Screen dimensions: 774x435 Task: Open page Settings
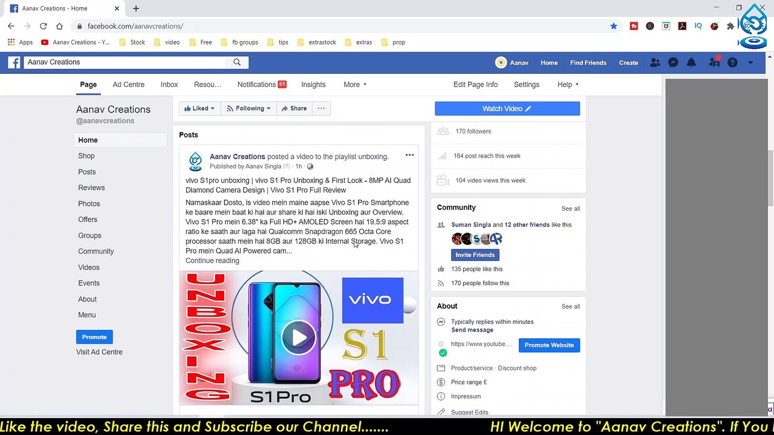526,85
